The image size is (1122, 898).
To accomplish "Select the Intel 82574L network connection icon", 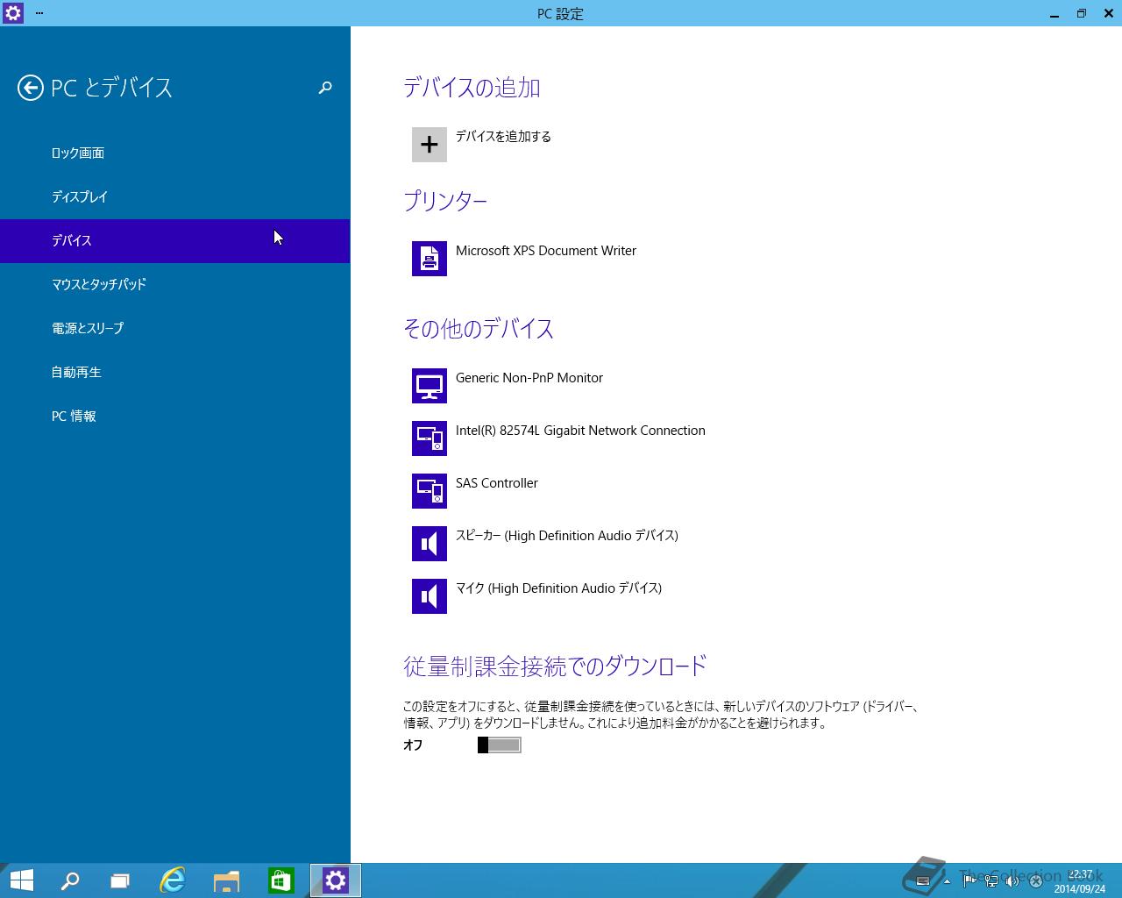I will (430, 438).
